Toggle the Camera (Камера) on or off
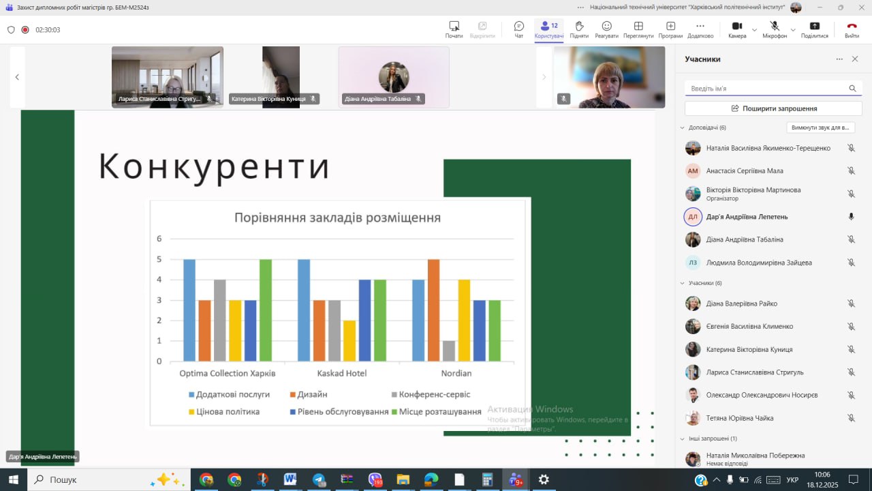Viewport: 872px width, 491px height. pyautogui.click(x=736, y=29)
